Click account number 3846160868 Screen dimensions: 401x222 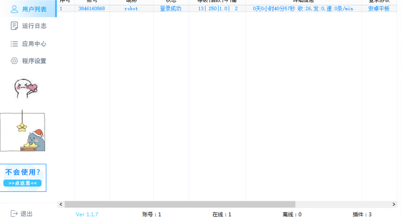pyautogui.click(x=92, y=8)
